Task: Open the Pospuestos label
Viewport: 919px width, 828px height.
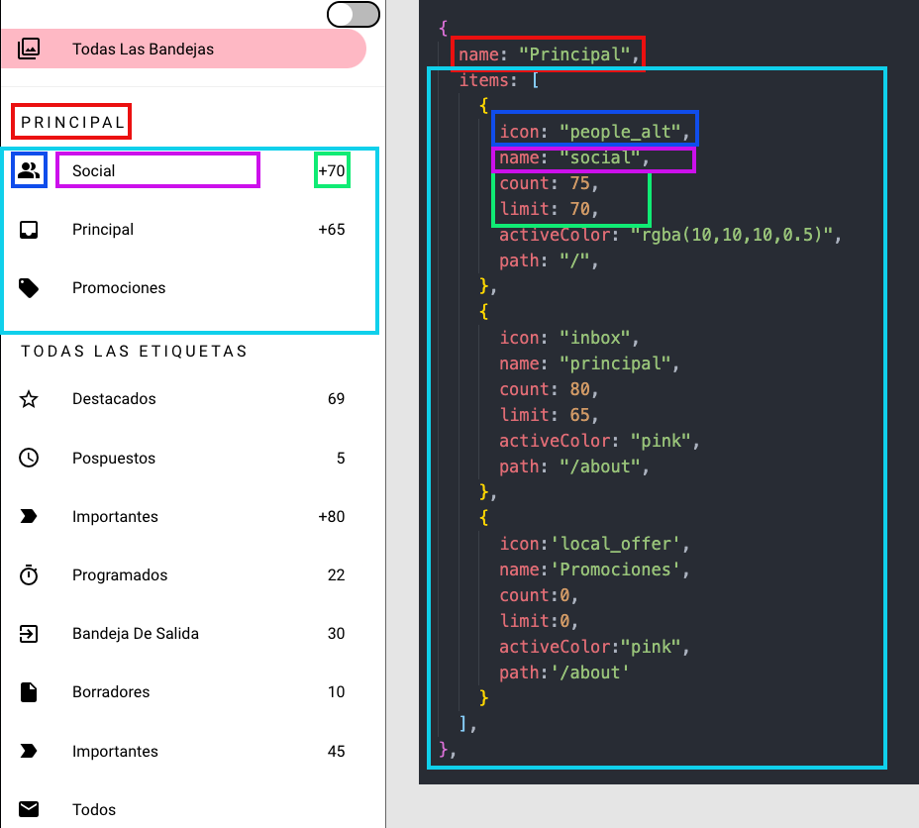Action: click(x=114, y=459)
